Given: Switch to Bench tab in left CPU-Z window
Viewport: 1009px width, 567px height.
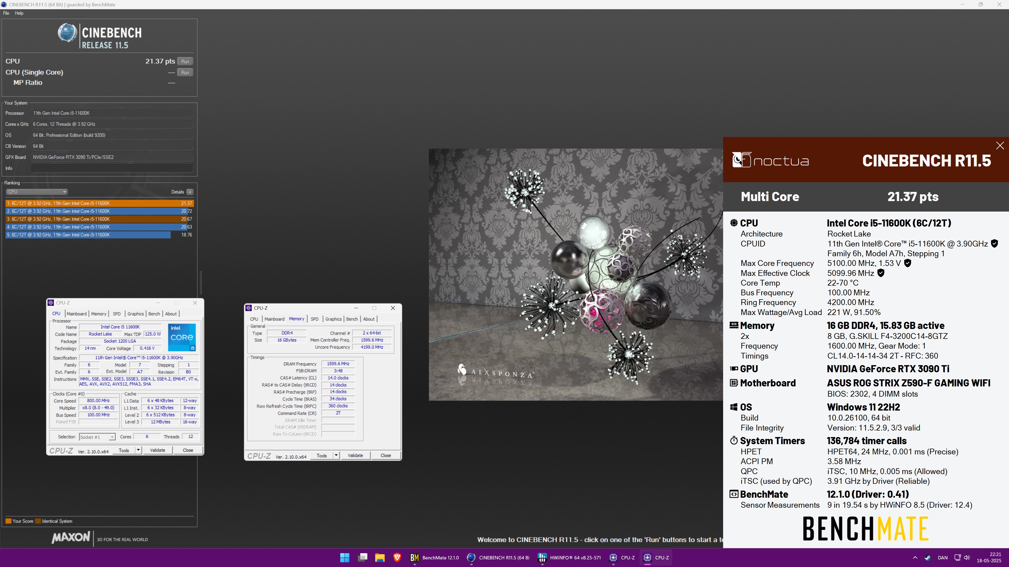Looking at the screenshot, I should click(x=154, y=313).
